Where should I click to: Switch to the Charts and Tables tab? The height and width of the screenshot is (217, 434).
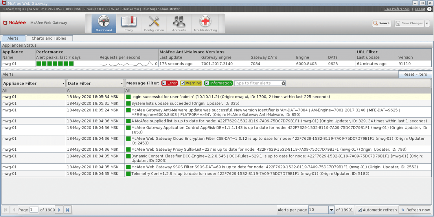coord(49,38)
